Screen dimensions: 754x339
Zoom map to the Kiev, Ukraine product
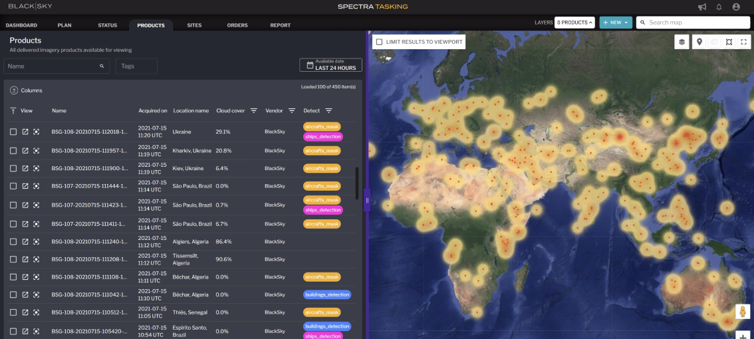point(36,168)
